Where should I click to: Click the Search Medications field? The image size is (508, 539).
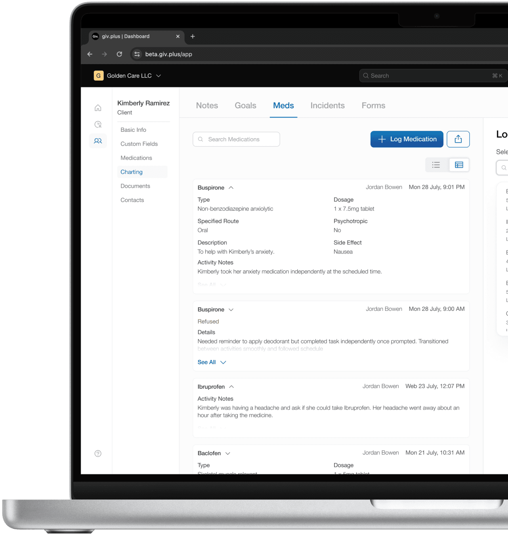click(236, 139)
